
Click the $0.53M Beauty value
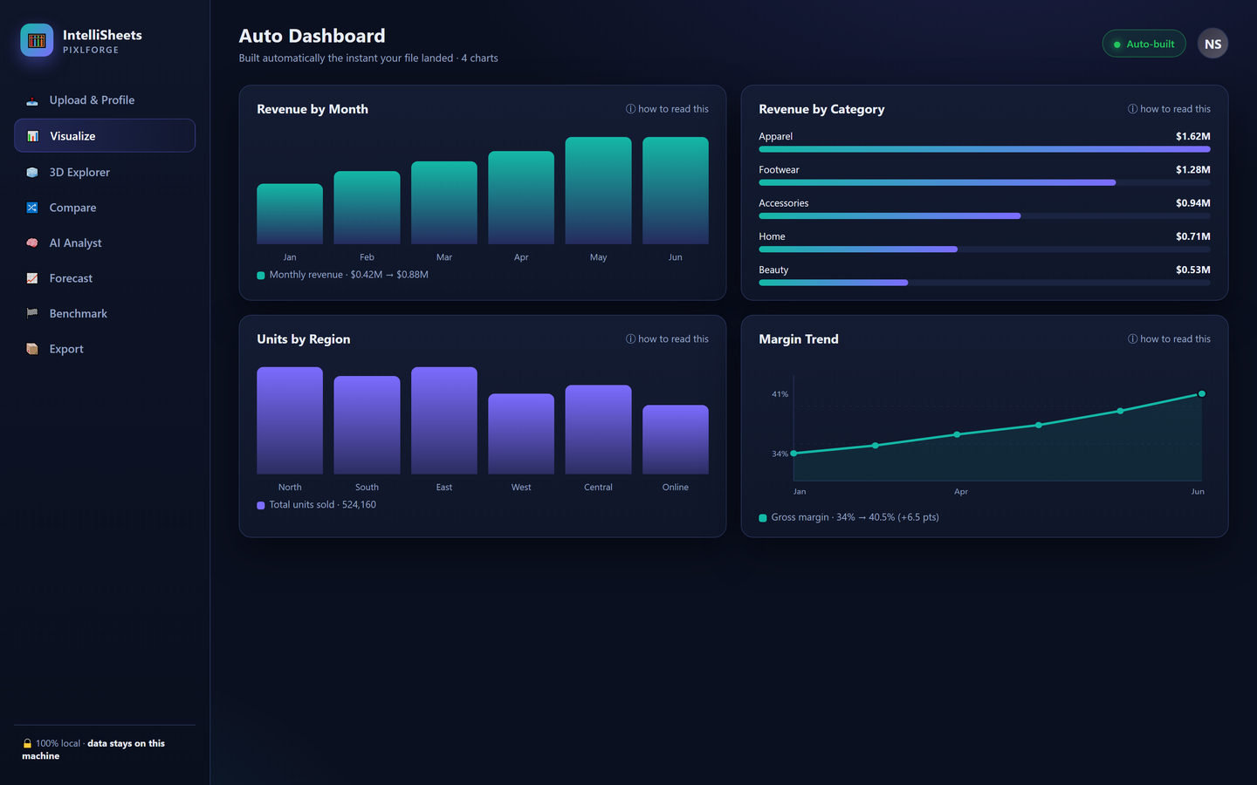pos(1192,270)
